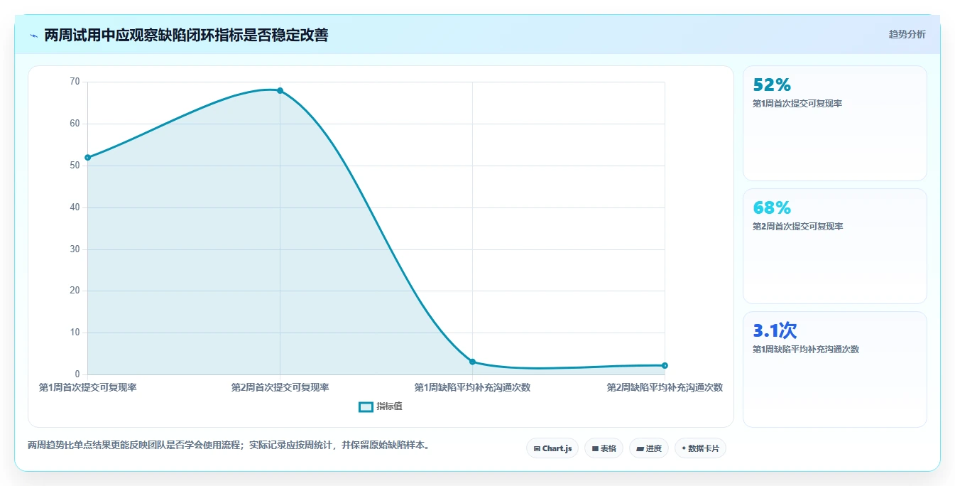Click 第1周首次提交可复现率 label in first card
The image size is (955, 486).
click(797, 104)
